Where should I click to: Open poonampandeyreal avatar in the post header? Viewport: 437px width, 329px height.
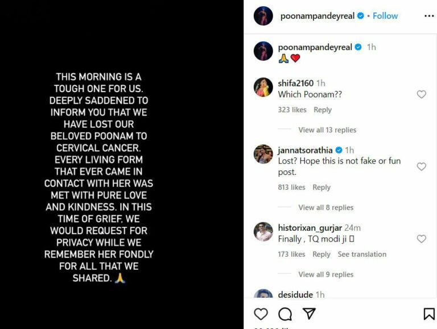pyautogui.click(x=263, y=16)
